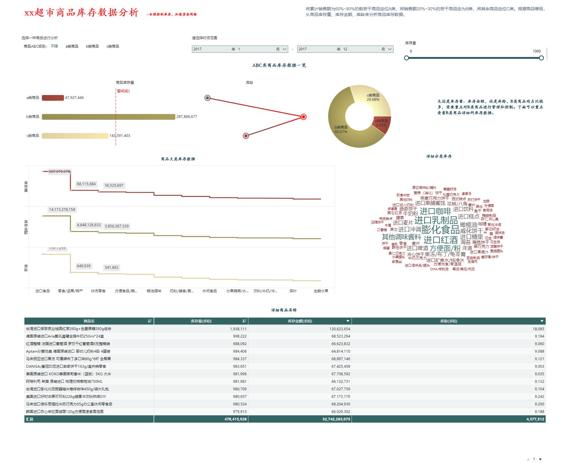
Task: Sort table by 商品名 column icon
Action: [150, 321]
